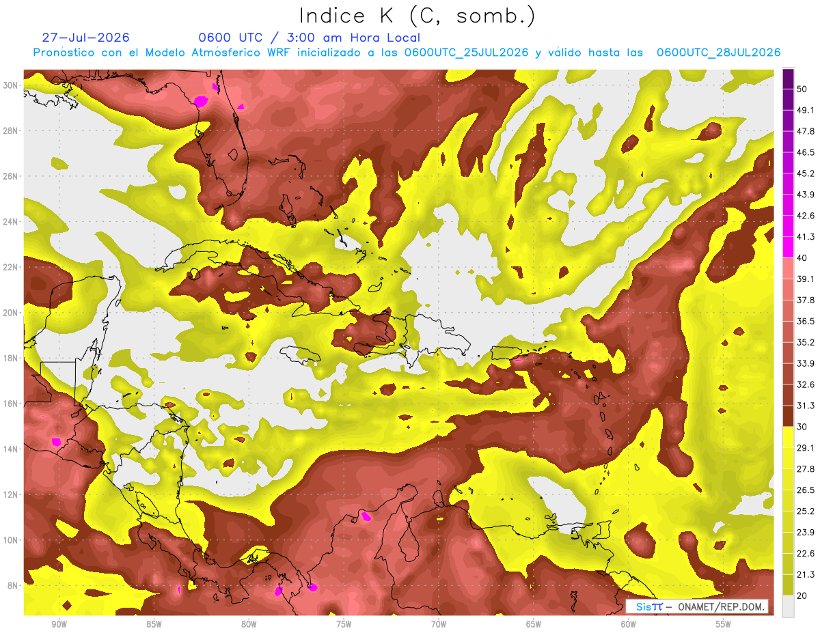Click the 70W longitude axis label

439,624
